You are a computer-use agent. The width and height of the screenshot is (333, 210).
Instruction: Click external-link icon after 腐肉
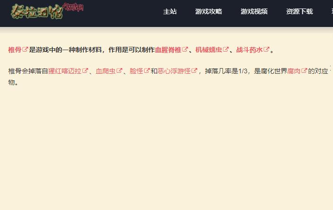click(304, 70)
